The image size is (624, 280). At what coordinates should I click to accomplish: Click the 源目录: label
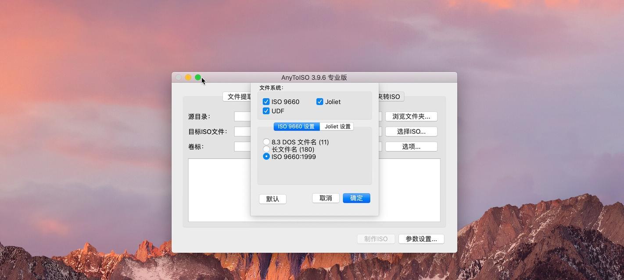pos(200,116)
